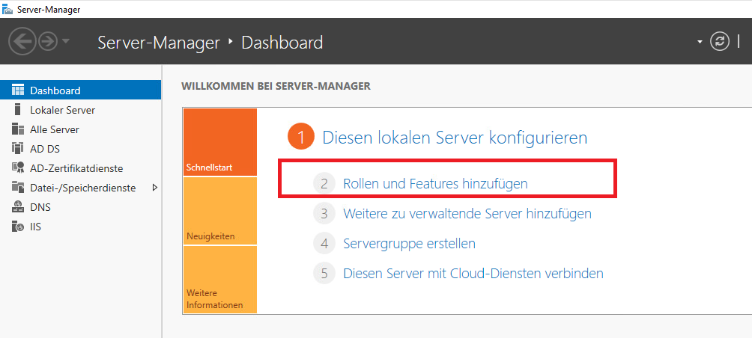Click the back navigation arrow button

point(22,42)
